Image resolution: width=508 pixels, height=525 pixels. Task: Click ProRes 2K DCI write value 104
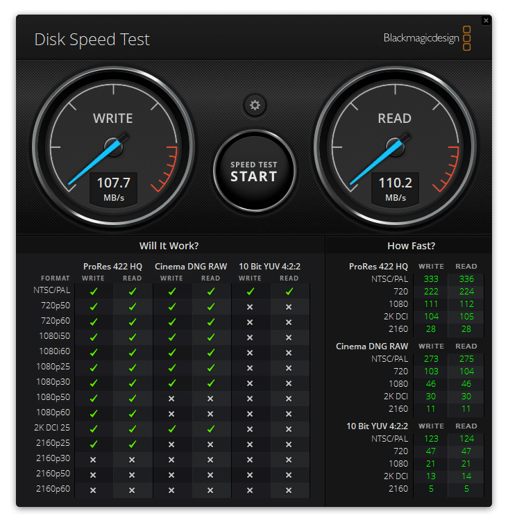pos(431,317)
